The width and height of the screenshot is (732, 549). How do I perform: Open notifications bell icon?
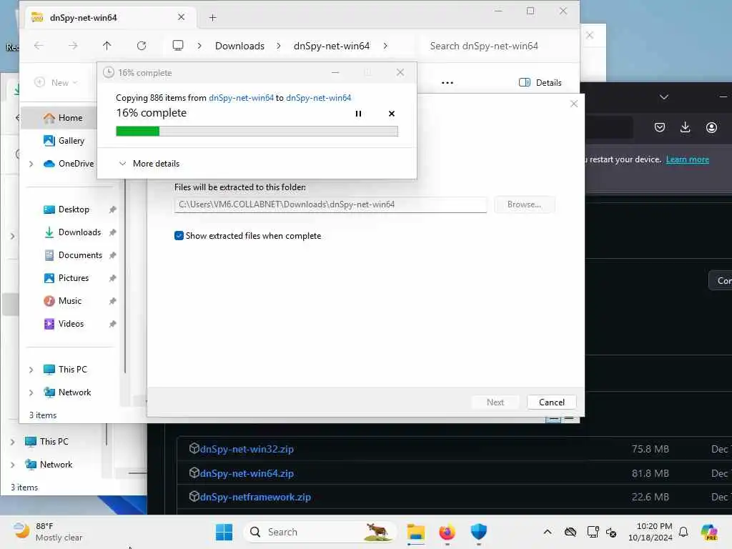coord(683,532)
